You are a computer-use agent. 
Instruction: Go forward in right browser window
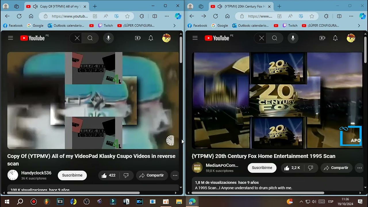tap(204, 16)
